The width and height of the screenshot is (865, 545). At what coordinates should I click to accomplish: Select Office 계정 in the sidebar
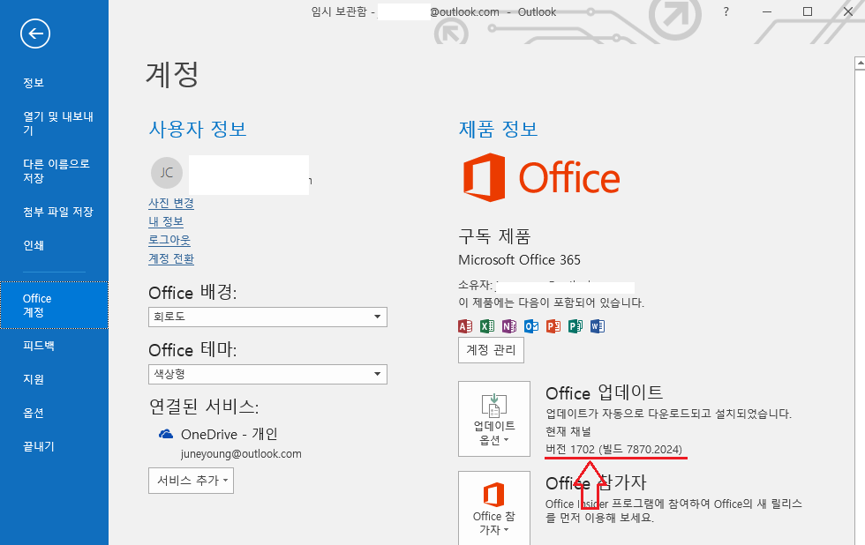54,305
